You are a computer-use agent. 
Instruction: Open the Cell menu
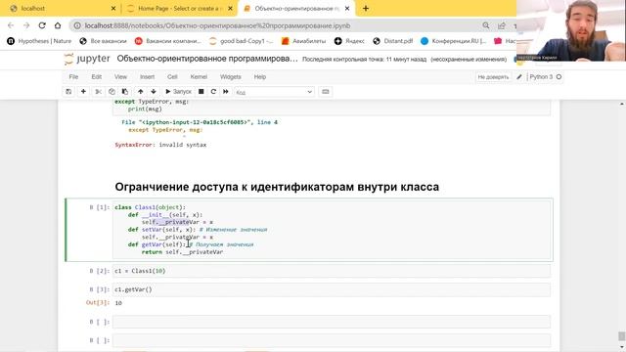pyautogui.click(x=172, y=76)
